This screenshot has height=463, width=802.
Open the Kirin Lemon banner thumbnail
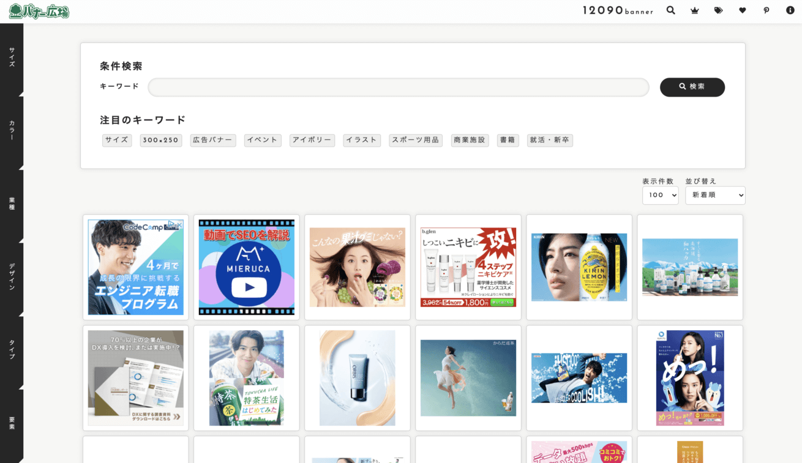coord(579,267)
